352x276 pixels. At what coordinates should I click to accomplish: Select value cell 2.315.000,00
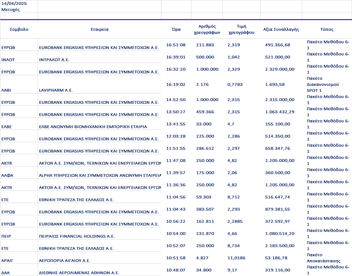[280, 100]
